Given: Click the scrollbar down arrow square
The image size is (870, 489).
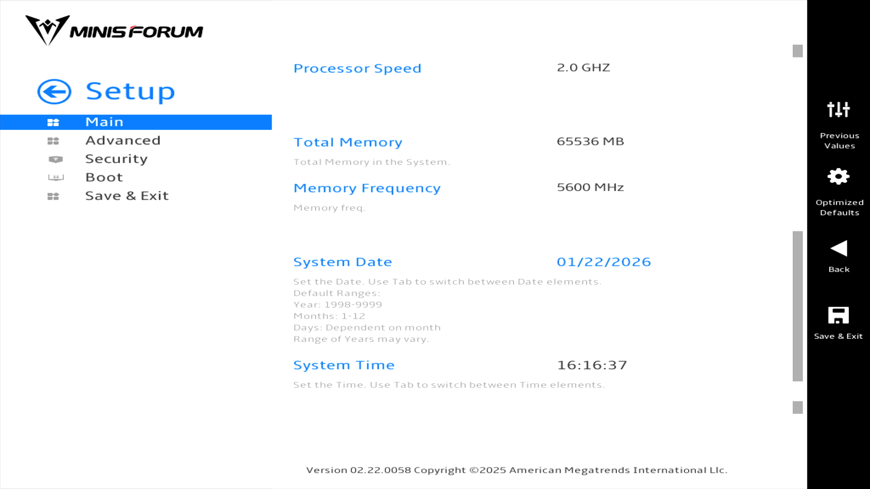Looking at the screenshot, I should (797, 407).
